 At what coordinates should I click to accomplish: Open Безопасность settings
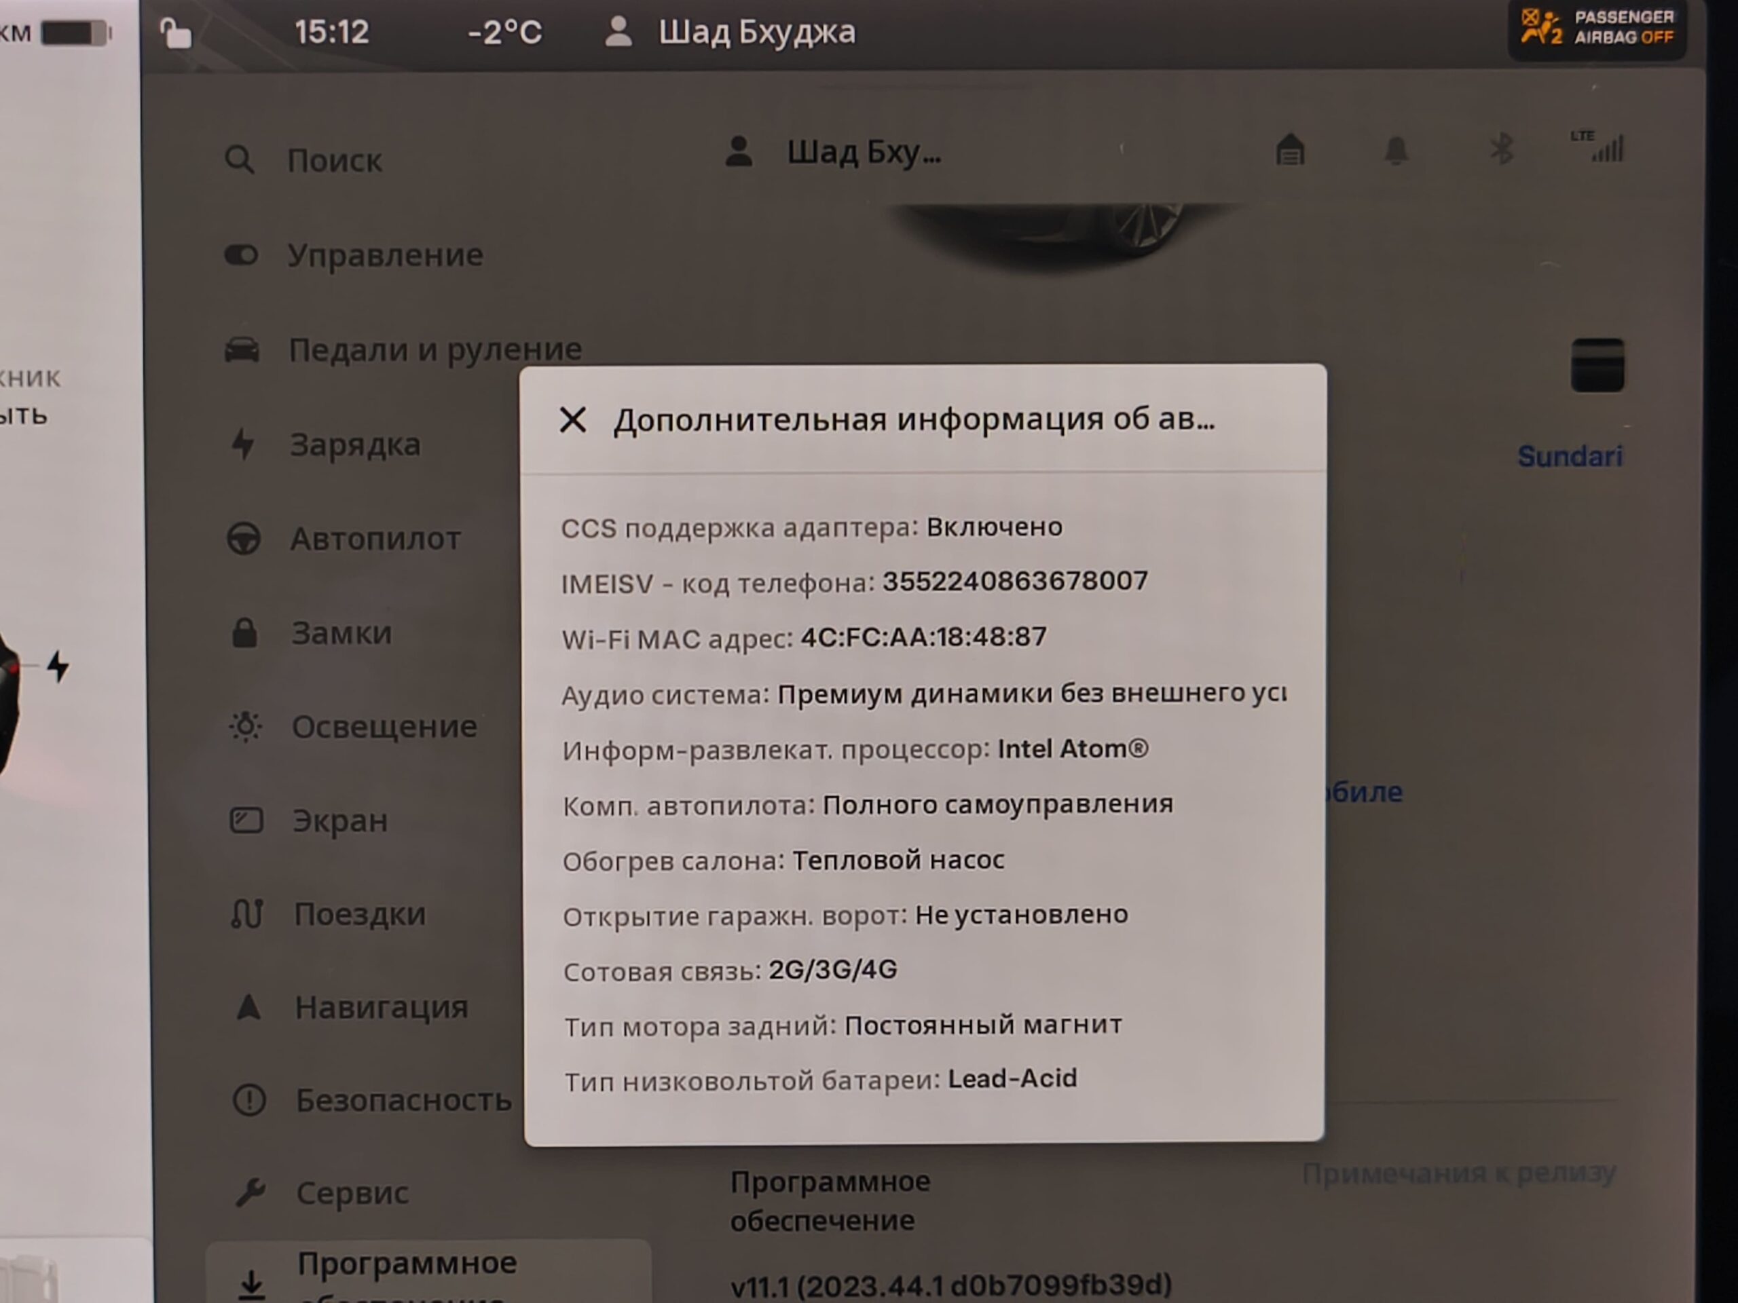(403, 1099)
